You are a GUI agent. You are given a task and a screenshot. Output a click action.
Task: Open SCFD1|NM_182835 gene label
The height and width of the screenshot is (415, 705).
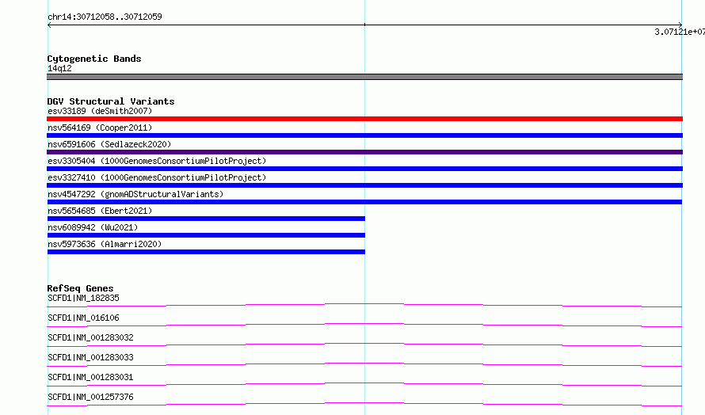83,298
